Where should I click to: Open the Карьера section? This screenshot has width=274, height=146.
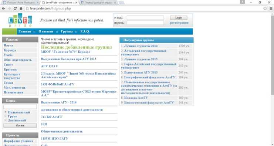pyautogui.click(x=10, y=50)
